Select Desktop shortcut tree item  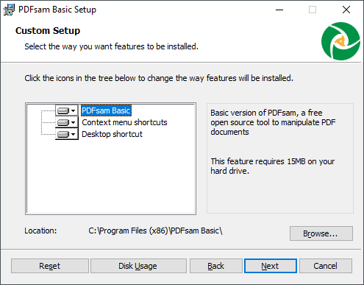(x=112, y=134)
